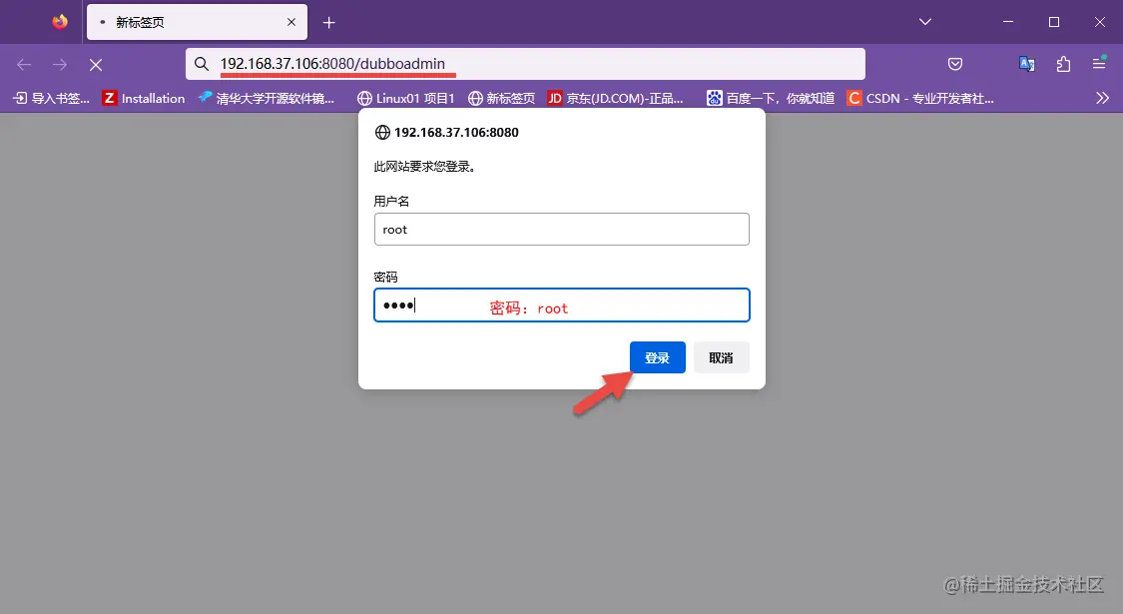The image size is (1123, 614).
Task: Click the 密码 password field
Action: [x=561, y=306]
